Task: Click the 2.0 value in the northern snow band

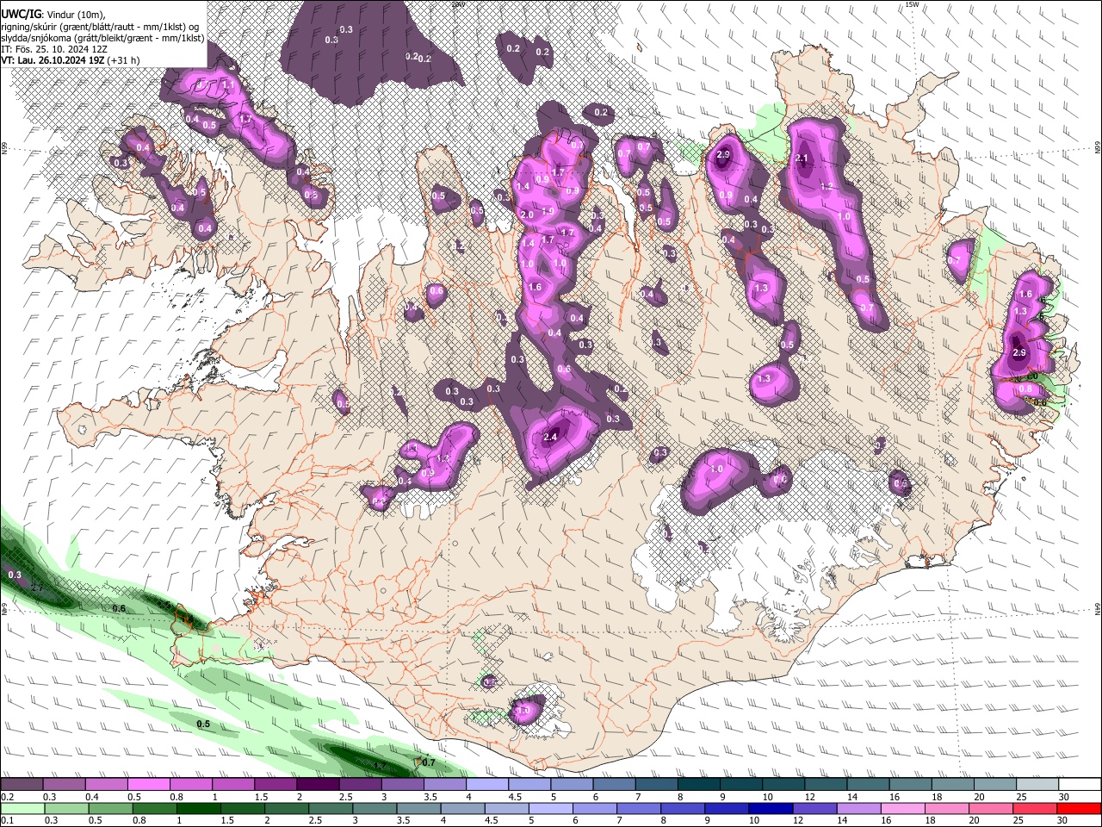Action: click(527, 215)
